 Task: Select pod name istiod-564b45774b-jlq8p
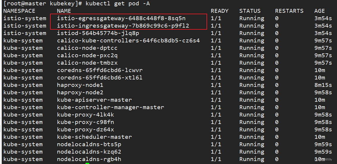[98, 33]
